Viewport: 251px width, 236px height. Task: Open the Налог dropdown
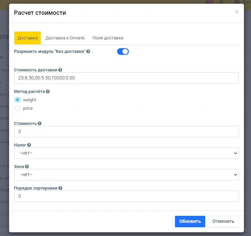pos(127,153)
